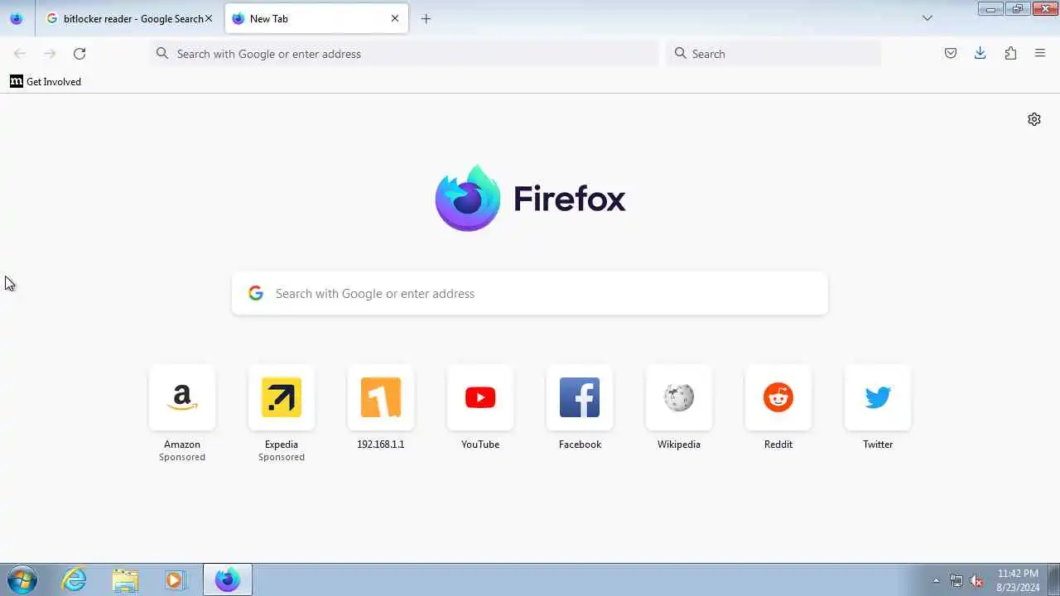The image size is (1060, 596).
Task: Open the muted volume tray icon
Action: point(977,580)
